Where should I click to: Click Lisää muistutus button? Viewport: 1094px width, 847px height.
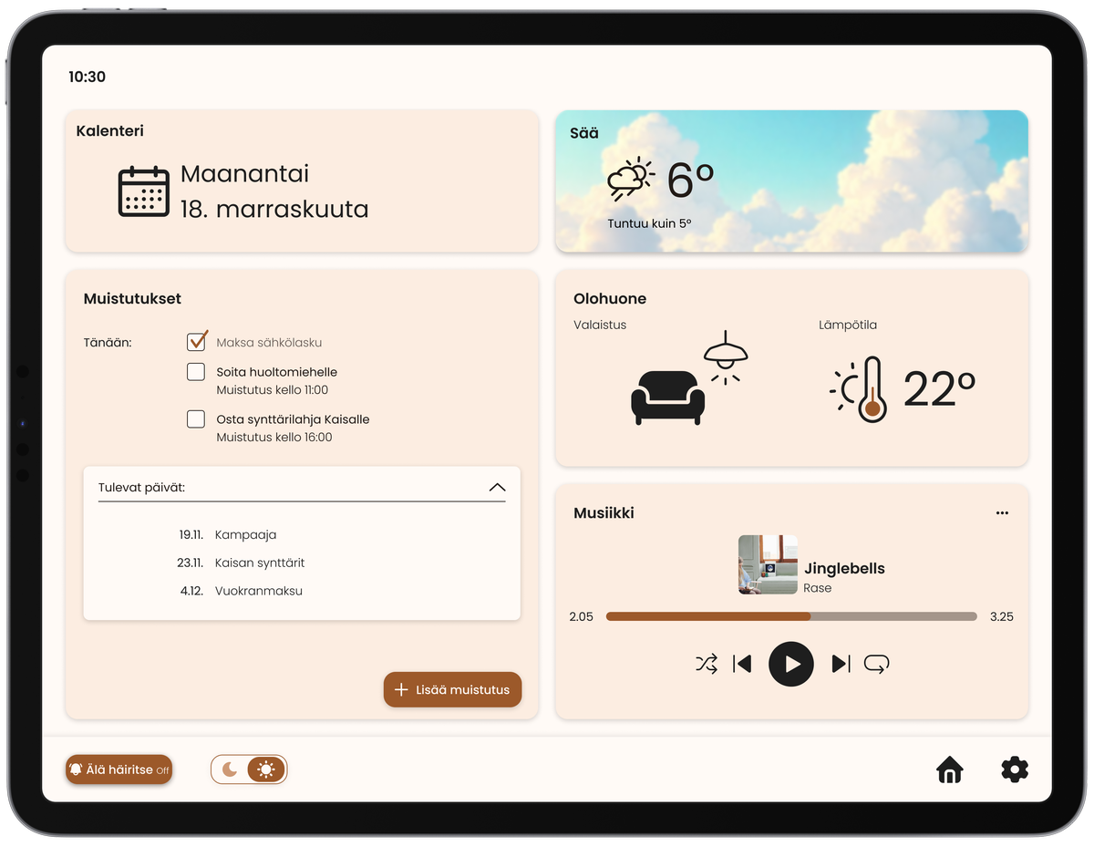452,690
